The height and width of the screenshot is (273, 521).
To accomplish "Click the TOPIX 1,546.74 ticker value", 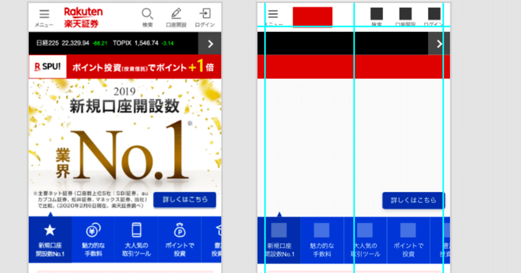I will [136, 43].
